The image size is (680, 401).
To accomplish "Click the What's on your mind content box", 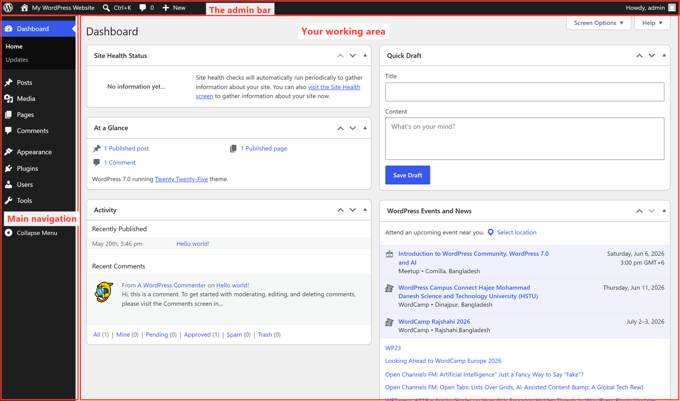I will (525, 138).
